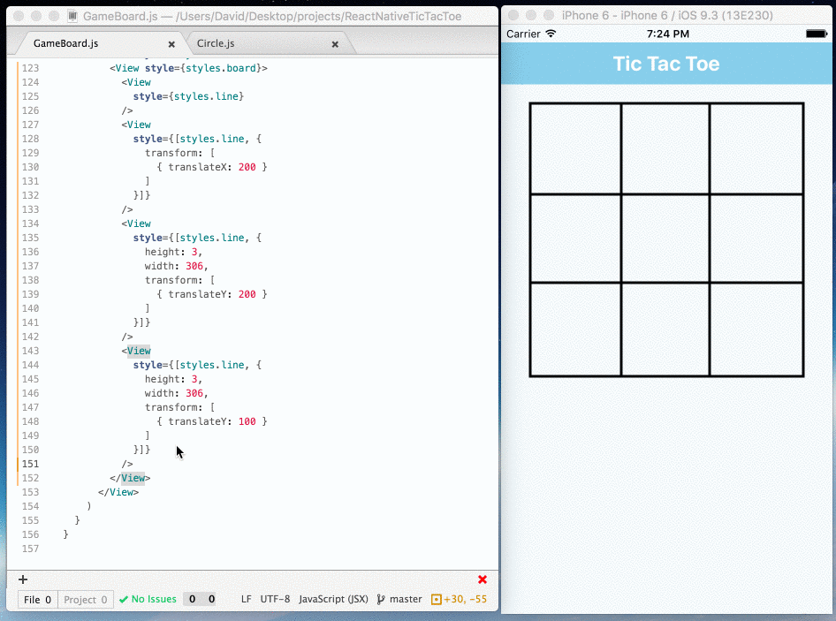
Task: Click the width value 306 on line 137
Action: [x=194, y=266]
